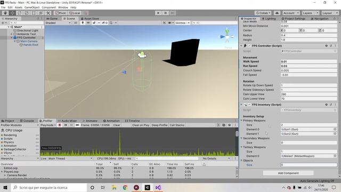Click Profiler load data icon
The image size is (341, 192).
[x=218, y=125]
